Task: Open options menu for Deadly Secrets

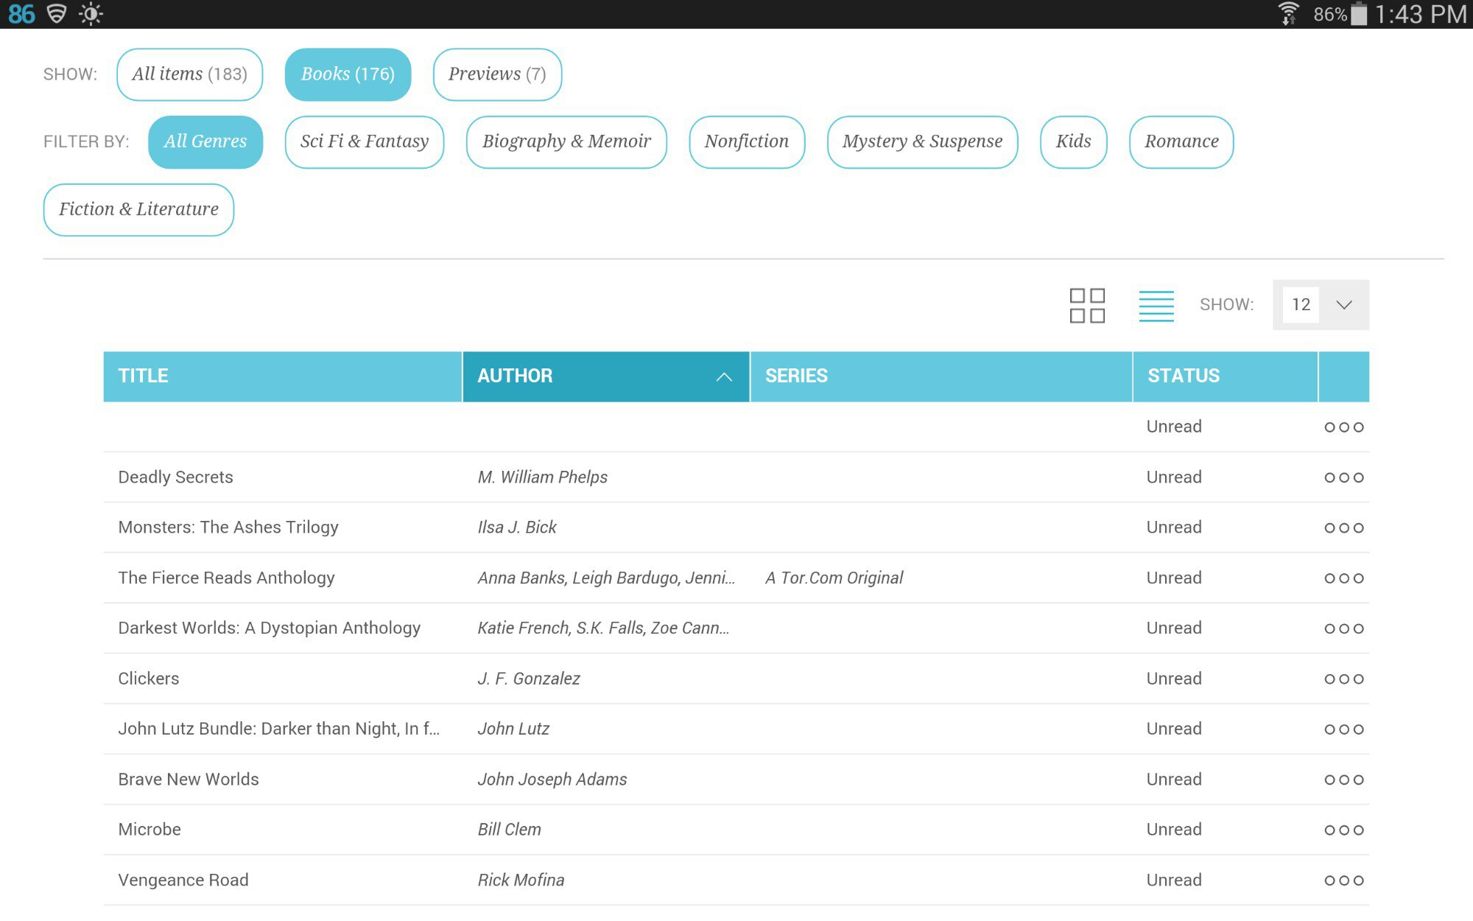Action: (x=1343, y=477)
